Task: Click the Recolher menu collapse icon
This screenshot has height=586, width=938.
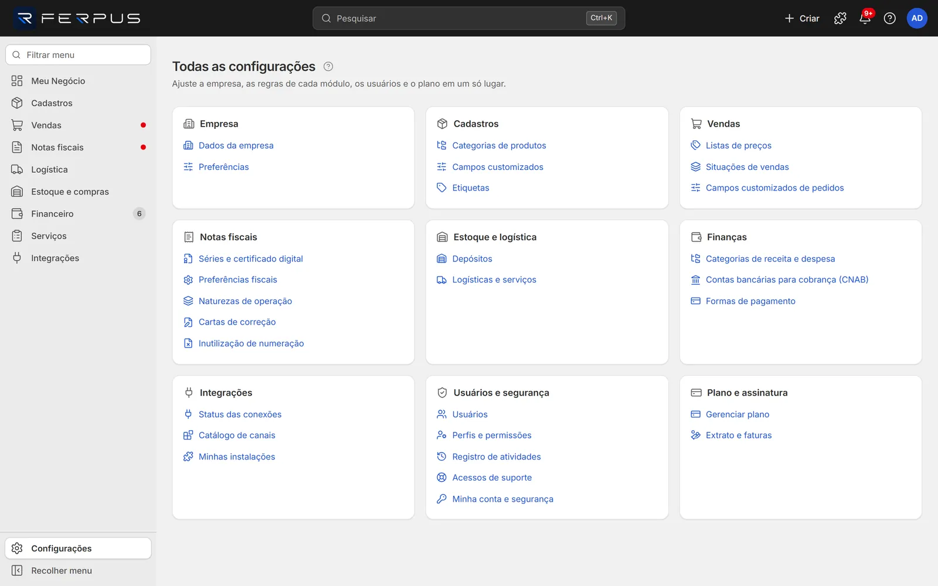Action: coord(17,571)
